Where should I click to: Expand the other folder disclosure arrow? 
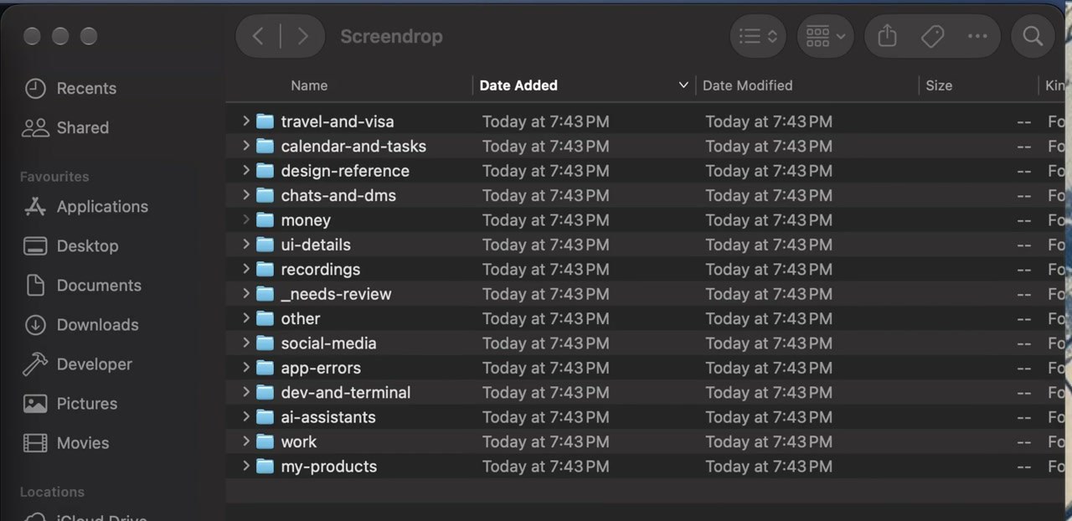(245, 318)
